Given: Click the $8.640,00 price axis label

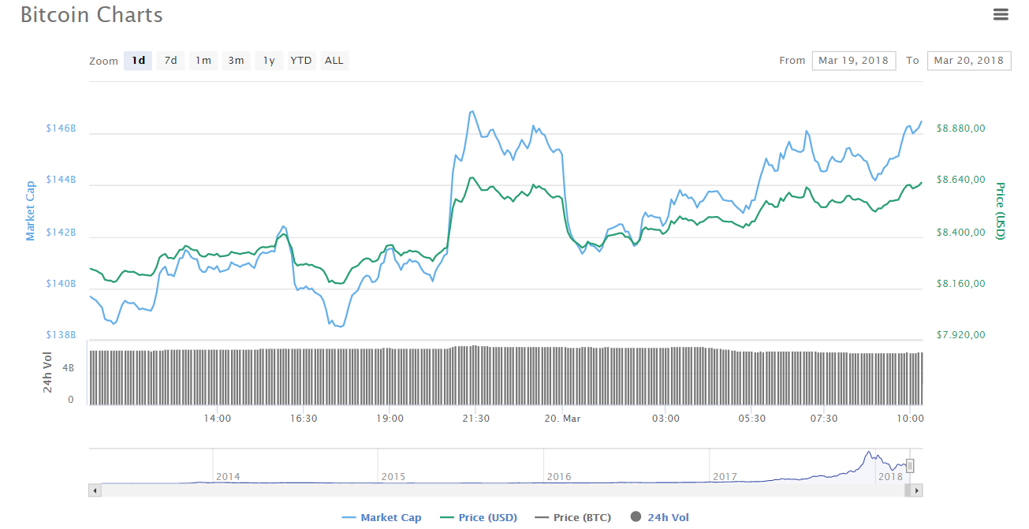Looking at the screenshot, I should 961,180.
